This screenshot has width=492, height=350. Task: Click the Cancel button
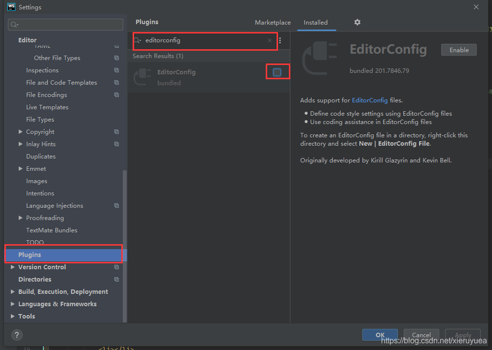pos(421,335)
